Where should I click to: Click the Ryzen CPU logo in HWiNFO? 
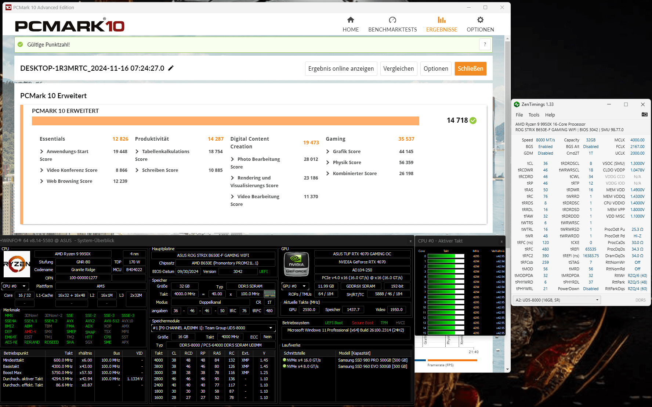click(17, 264)
